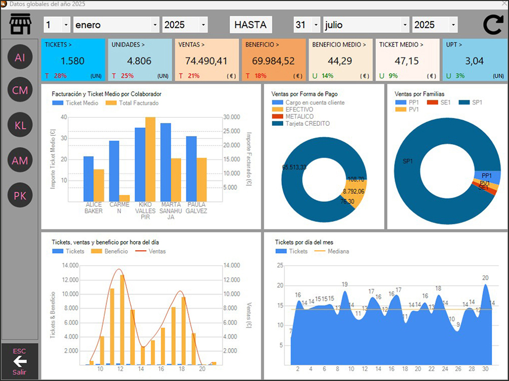Open the TICKETS summary tile
509x381 pixels.
73,60
